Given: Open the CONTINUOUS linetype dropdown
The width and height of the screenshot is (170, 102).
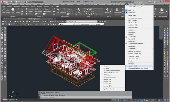Looking at the screenshot, I should pos(83,24).
